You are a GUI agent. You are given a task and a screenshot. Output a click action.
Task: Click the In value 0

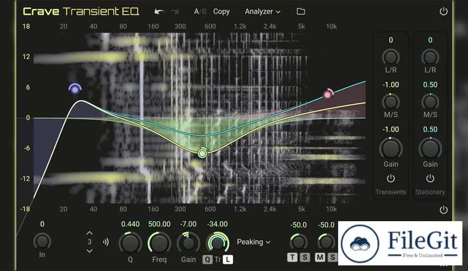click(42, 224)
